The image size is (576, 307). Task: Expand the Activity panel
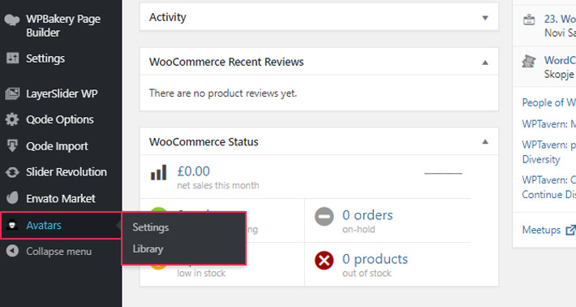click(x=485, y=18)
